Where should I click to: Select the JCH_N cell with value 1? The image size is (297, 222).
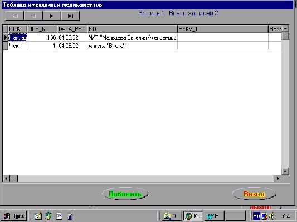point(42,46)
